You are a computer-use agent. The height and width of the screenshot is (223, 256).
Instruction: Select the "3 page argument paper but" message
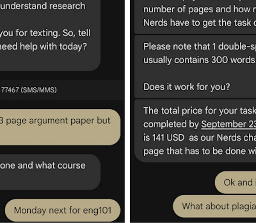55,121
